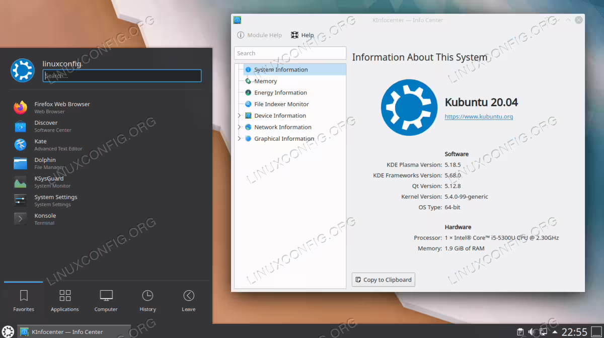Open the clipboard tray icon
This screenshot has width=604, height=338.
point(520,332)
